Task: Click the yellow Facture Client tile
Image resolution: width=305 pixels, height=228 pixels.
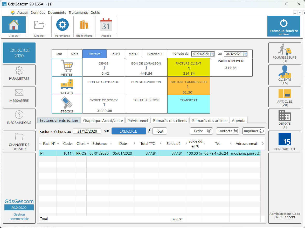Action: [x=189, y=67]
